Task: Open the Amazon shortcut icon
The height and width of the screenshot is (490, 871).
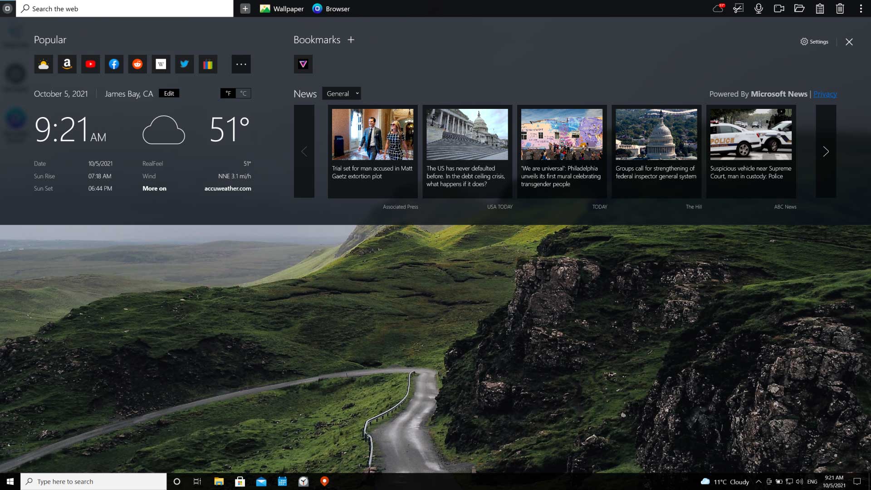Action: 67,64
